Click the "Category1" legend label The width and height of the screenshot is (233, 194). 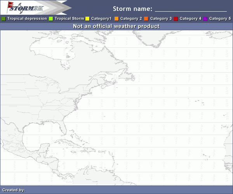point(101,19)
